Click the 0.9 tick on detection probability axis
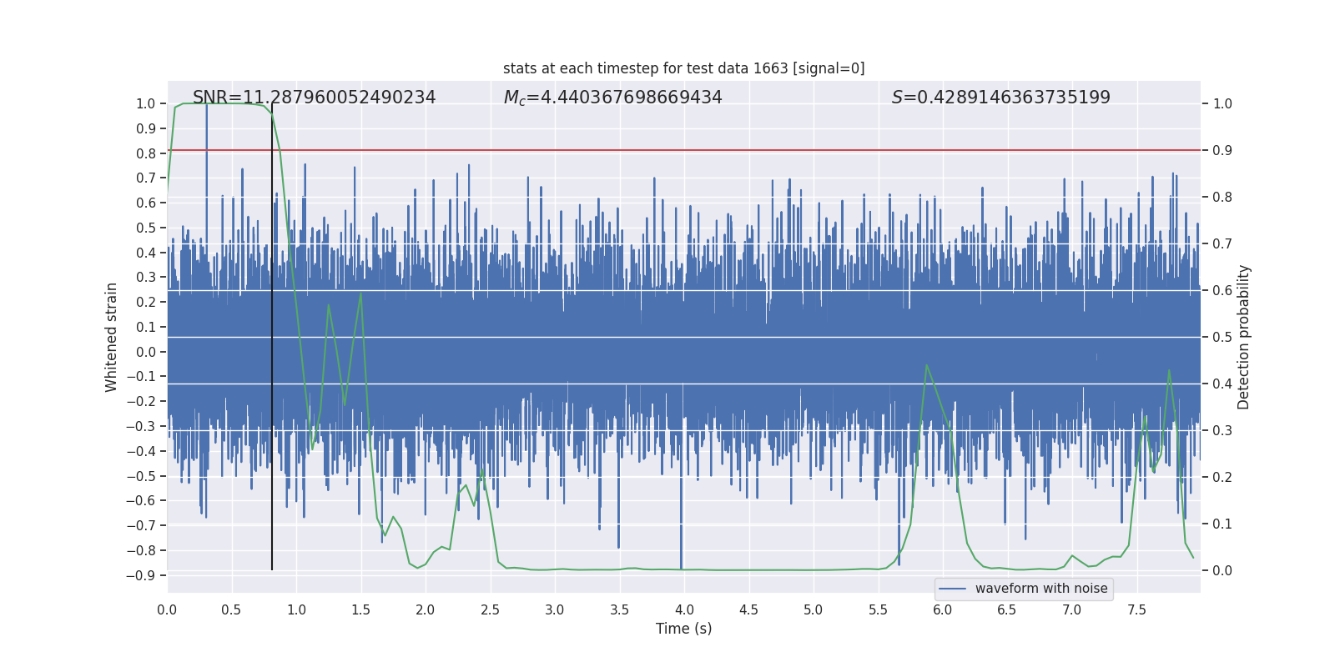This screenshot has height=667, width=1335. click(x=1222, y=151)
